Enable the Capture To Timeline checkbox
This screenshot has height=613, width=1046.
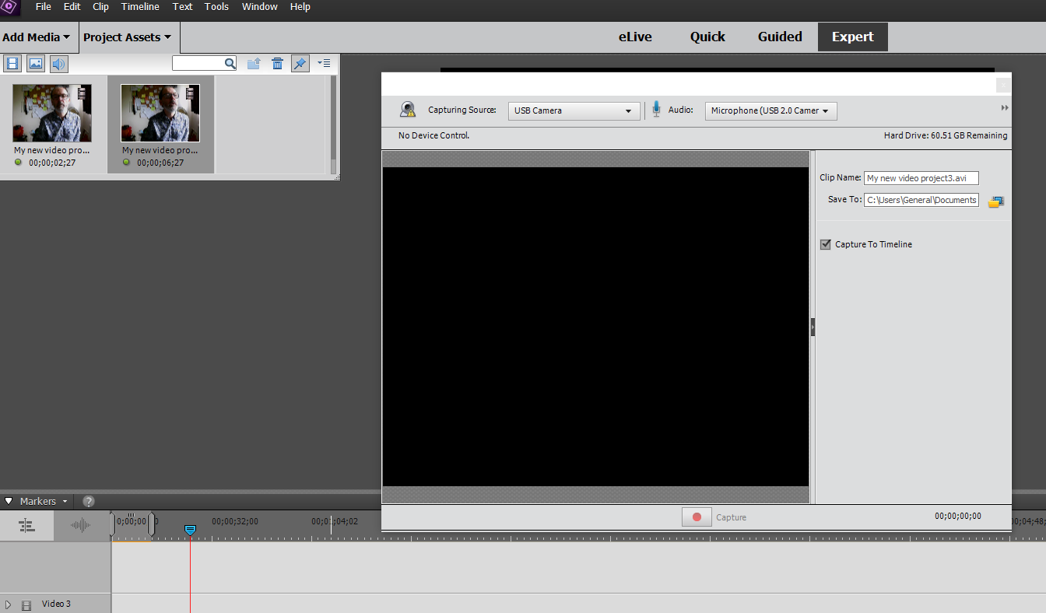pos(825,243)
